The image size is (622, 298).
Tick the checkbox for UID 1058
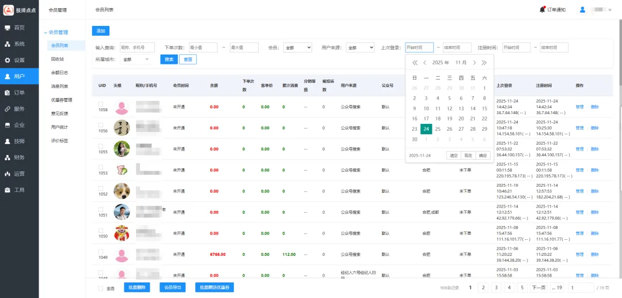101,103
